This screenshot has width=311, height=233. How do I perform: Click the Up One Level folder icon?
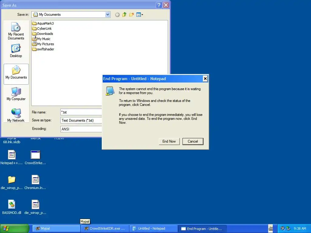pos(124,15)
